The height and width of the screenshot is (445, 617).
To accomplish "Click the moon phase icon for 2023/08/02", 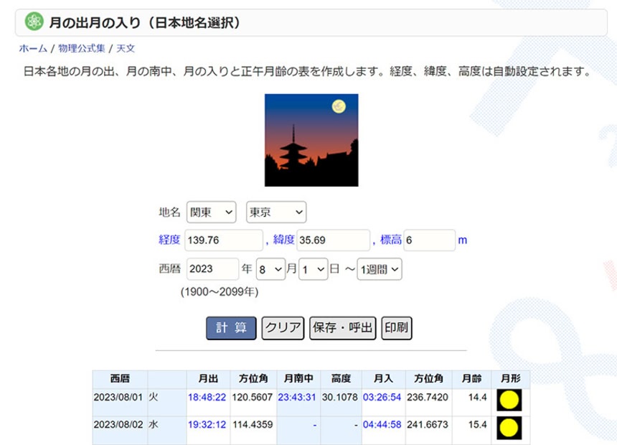I will pyautogui.click(x=509, y=428).
